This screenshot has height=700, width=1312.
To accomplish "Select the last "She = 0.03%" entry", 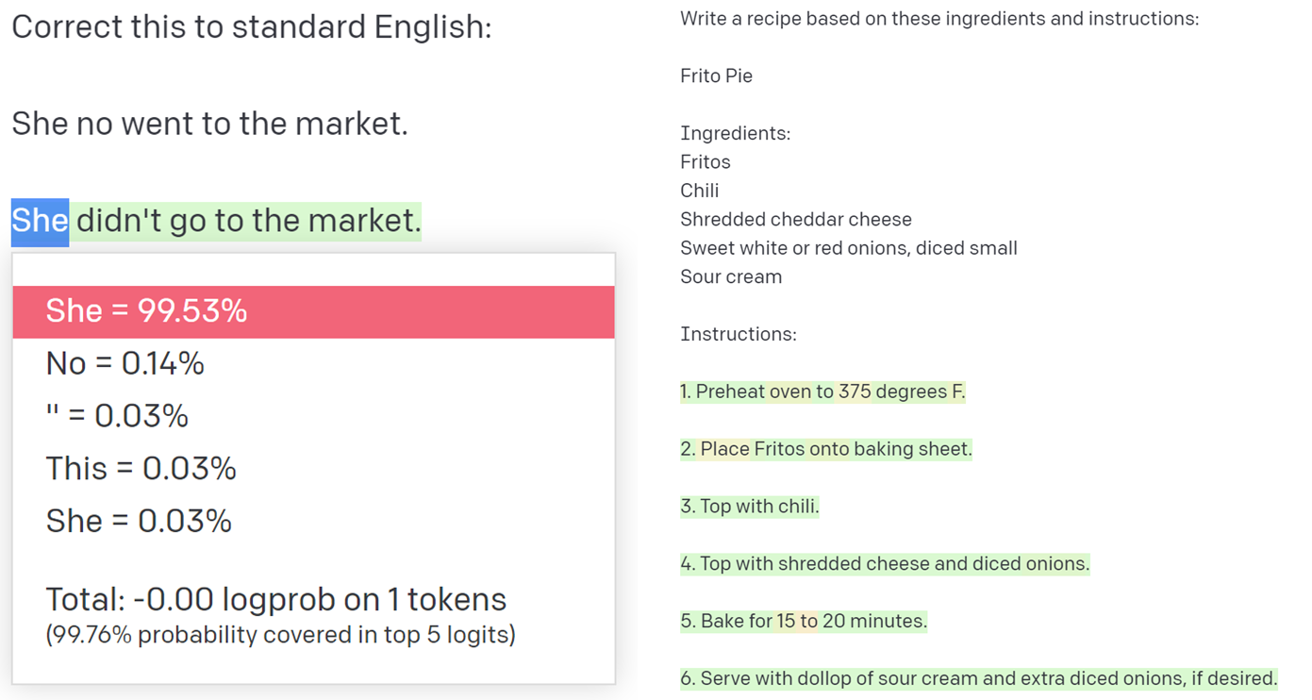I will 139,522.
